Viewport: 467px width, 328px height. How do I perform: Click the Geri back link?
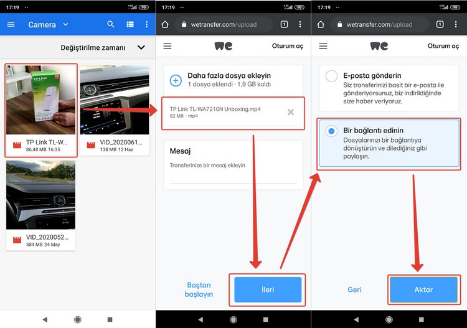354,289
